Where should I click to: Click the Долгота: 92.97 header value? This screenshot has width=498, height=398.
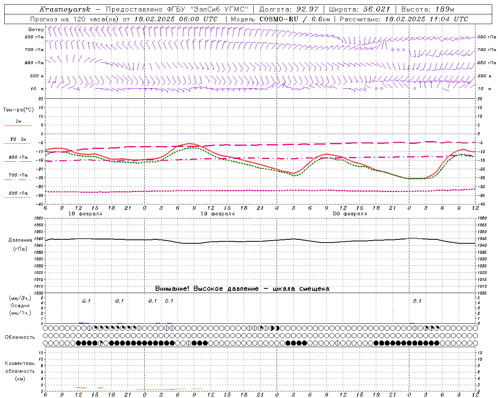289,9
